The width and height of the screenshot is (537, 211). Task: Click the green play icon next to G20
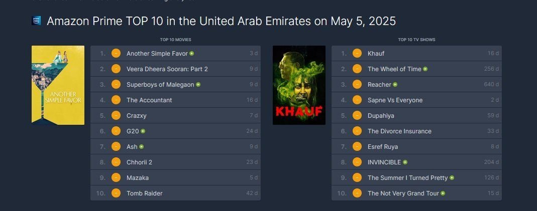(x=144, y=131)
